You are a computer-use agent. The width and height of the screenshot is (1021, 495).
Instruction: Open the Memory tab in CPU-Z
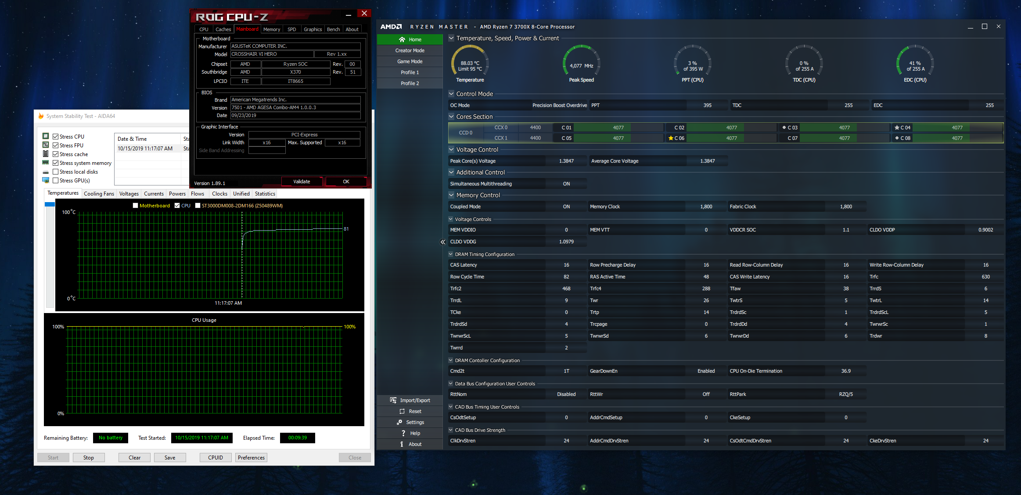click(x=272, y=29)
